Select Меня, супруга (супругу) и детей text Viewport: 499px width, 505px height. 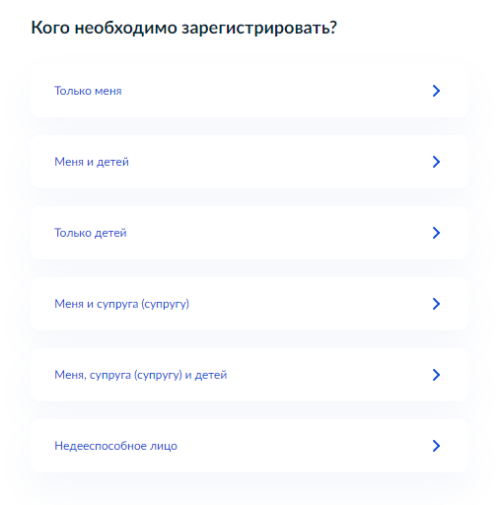click(x=141, y=375)
